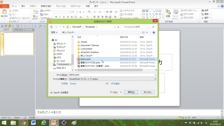Open the file type dropdown
Screen dimensions: 224x126
[155, 79]
